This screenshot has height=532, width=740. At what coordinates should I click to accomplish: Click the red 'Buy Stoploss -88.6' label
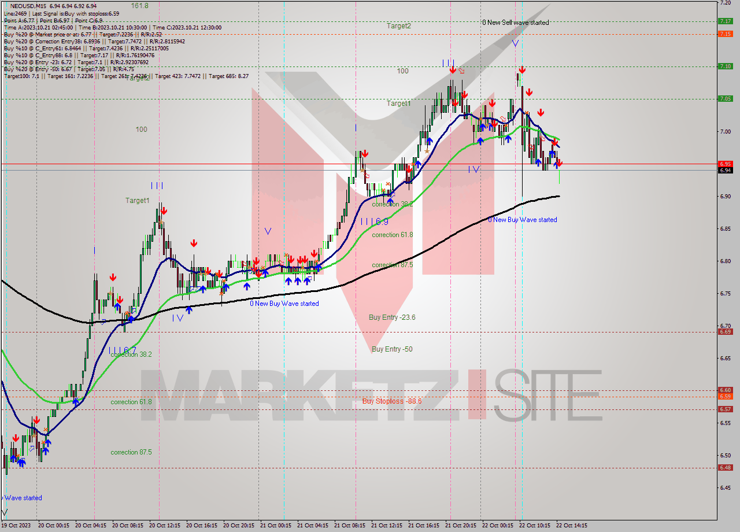coord(392,401)
